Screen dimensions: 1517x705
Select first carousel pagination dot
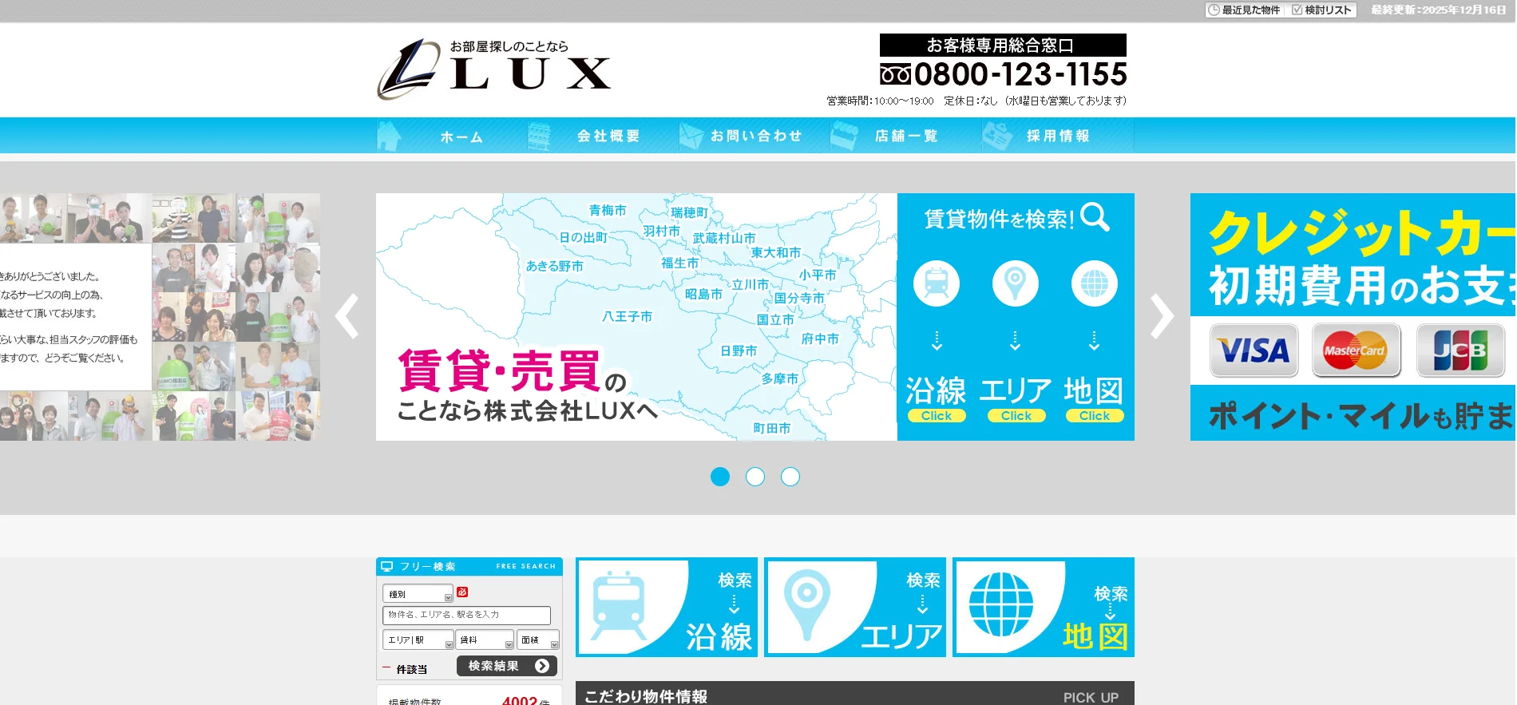click(x=720, y=477)
